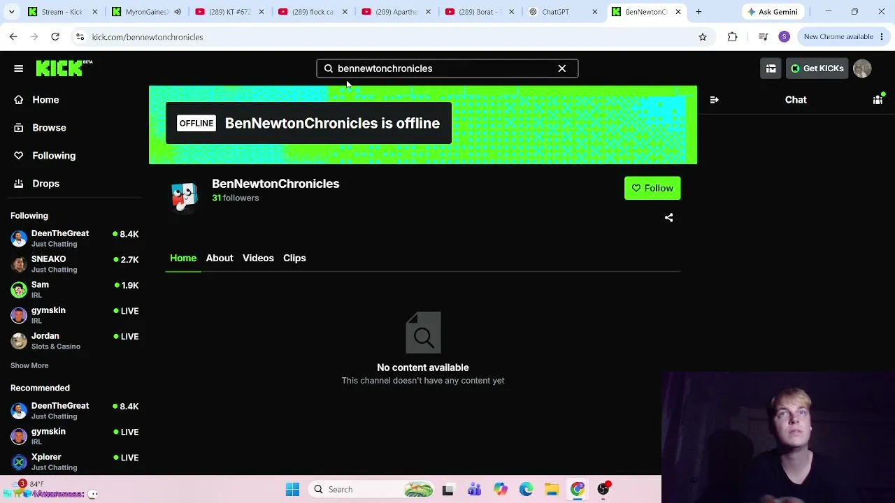The width and height of the screenshot is (895, 503).
Task: Share the BenNewtonChronicles channel
Action: (669, 217)
